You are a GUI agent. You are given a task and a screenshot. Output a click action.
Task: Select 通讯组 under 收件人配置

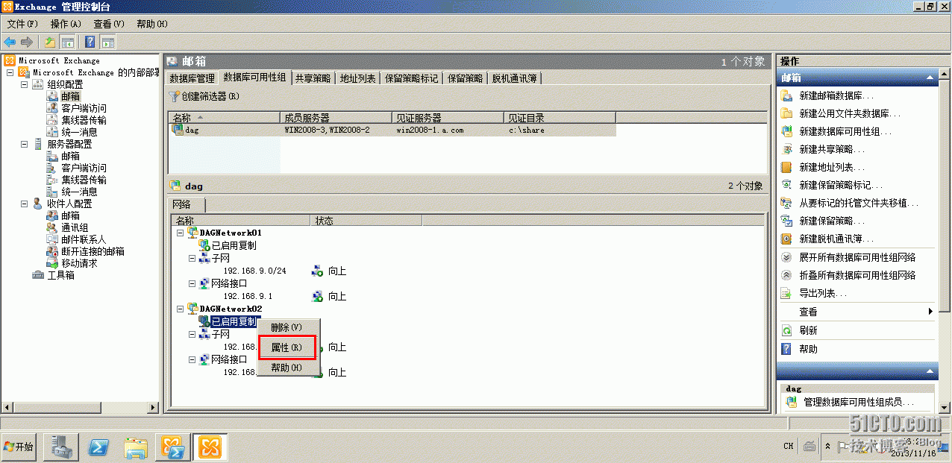(75, 227)
